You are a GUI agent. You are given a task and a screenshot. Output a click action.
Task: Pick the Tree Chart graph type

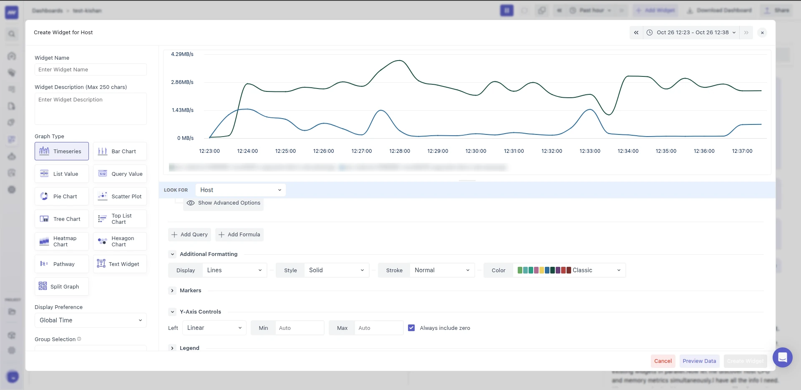point(62,219)
